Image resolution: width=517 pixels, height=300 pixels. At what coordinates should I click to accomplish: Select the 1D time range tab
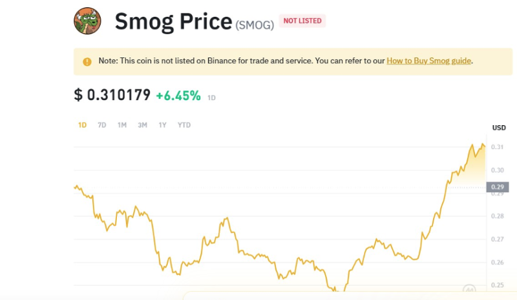(x=82, y=125)
